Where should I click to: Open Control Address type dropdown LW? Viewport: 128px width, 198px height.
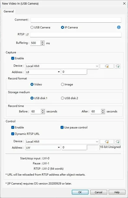point(43,148)
